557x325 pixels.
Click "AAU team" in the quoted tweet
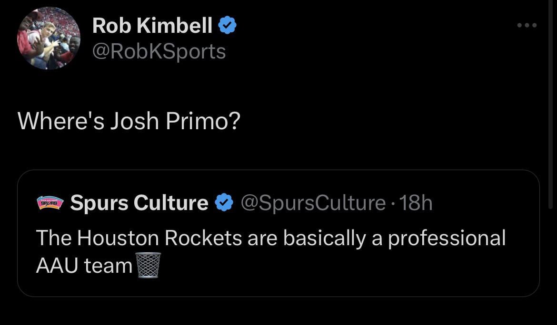click(x=84, y=265)
